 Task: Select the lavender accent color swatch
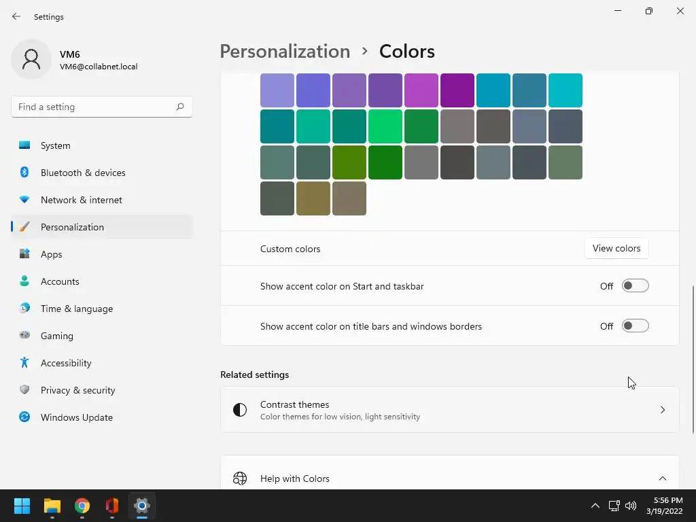click(277, 90)
